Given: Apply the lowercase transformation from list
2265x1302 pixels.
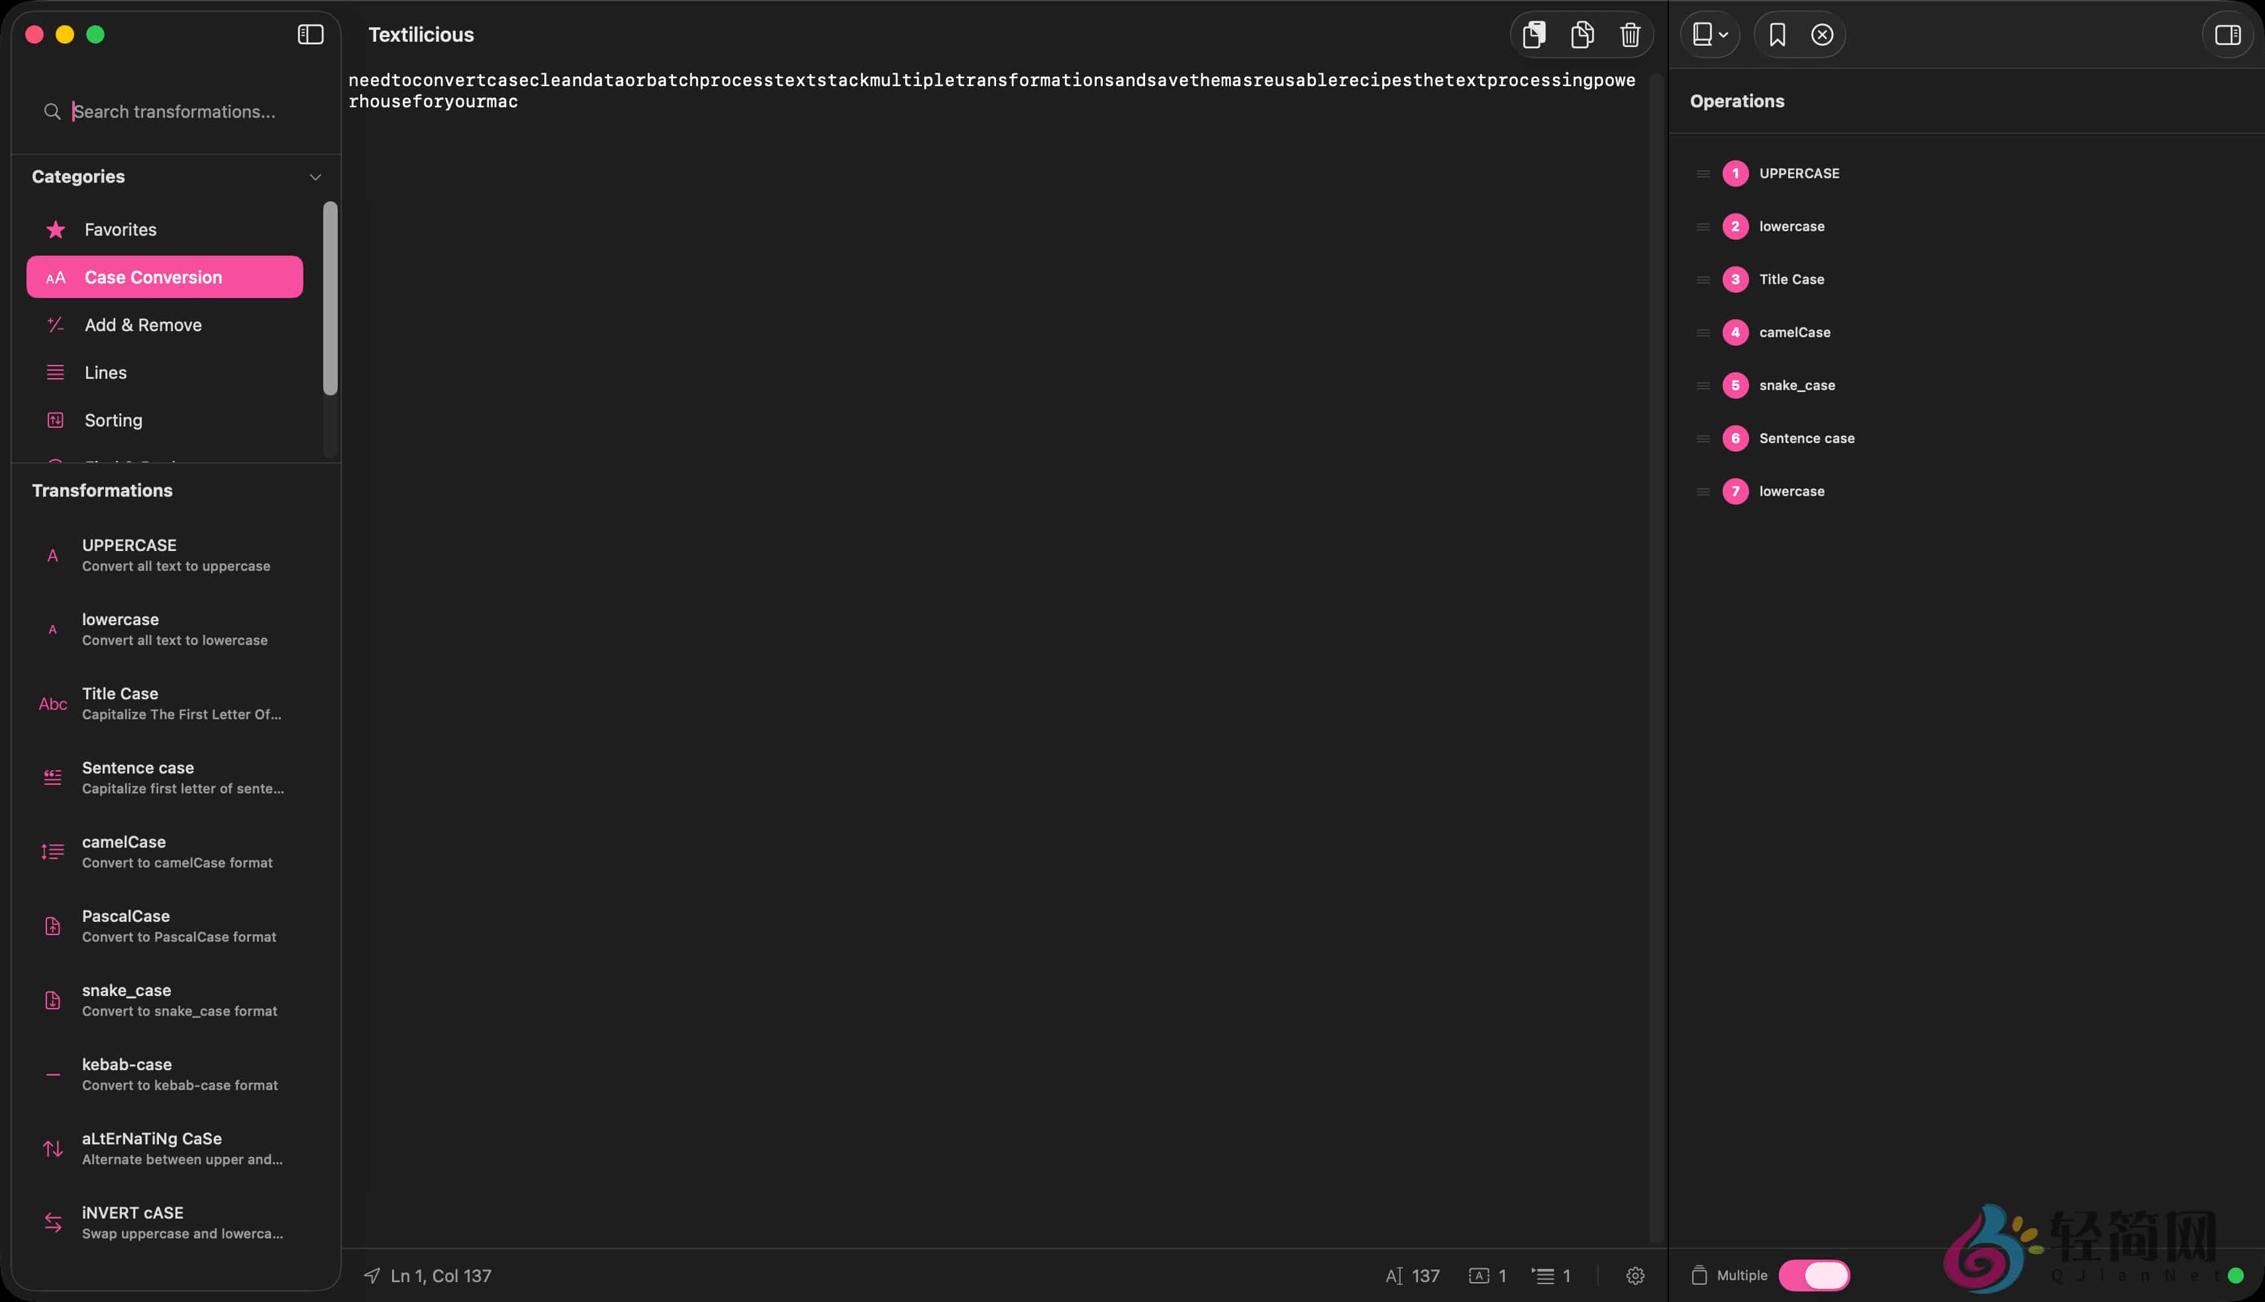Looking at the screenshot, I should click(176, 630).
